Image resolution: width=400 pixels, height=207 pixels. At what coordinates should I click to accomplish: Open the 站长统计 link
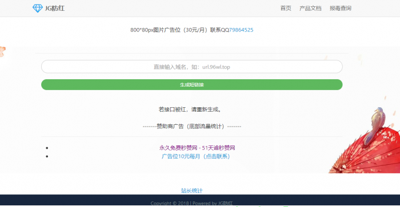point(192,190)
